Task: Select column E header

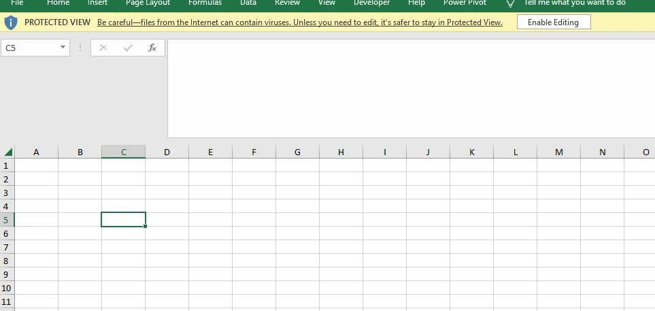Action: pyautogui.click(x=210, y=152)
